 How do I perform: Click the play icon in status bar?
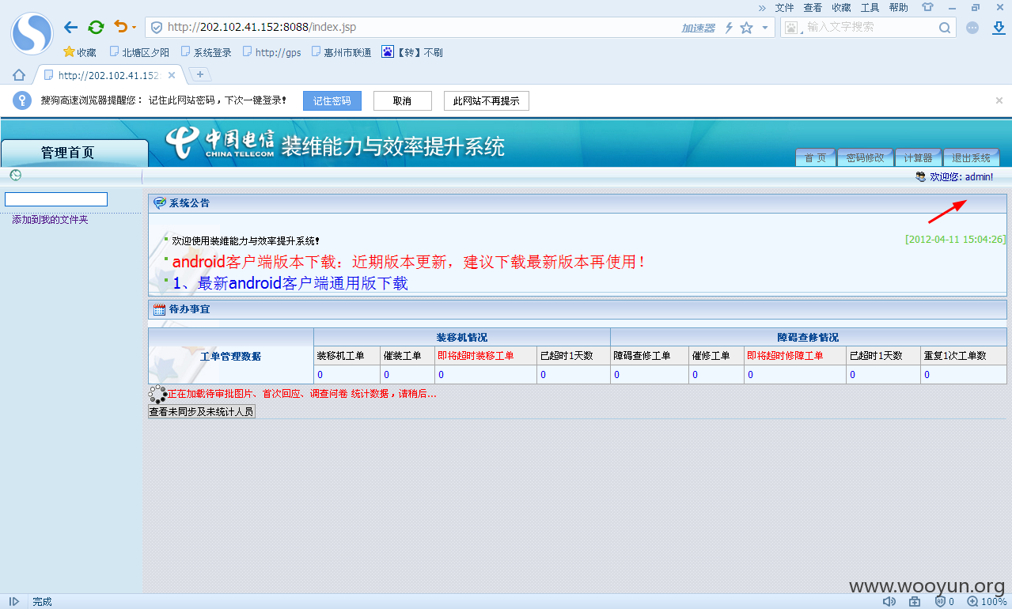click(x=14, y=602)
